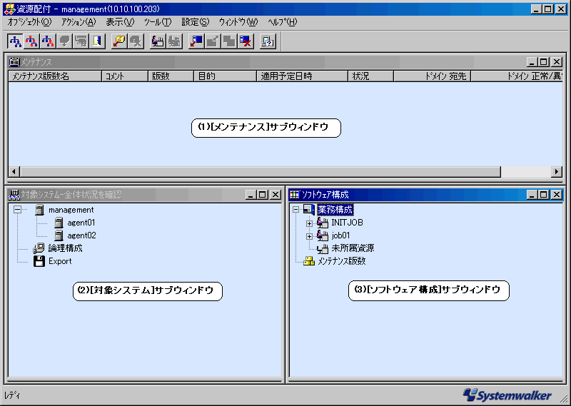Click the ドメイン 宛先 column header
This screenshot has height=406, width=571.
[433, 76]
